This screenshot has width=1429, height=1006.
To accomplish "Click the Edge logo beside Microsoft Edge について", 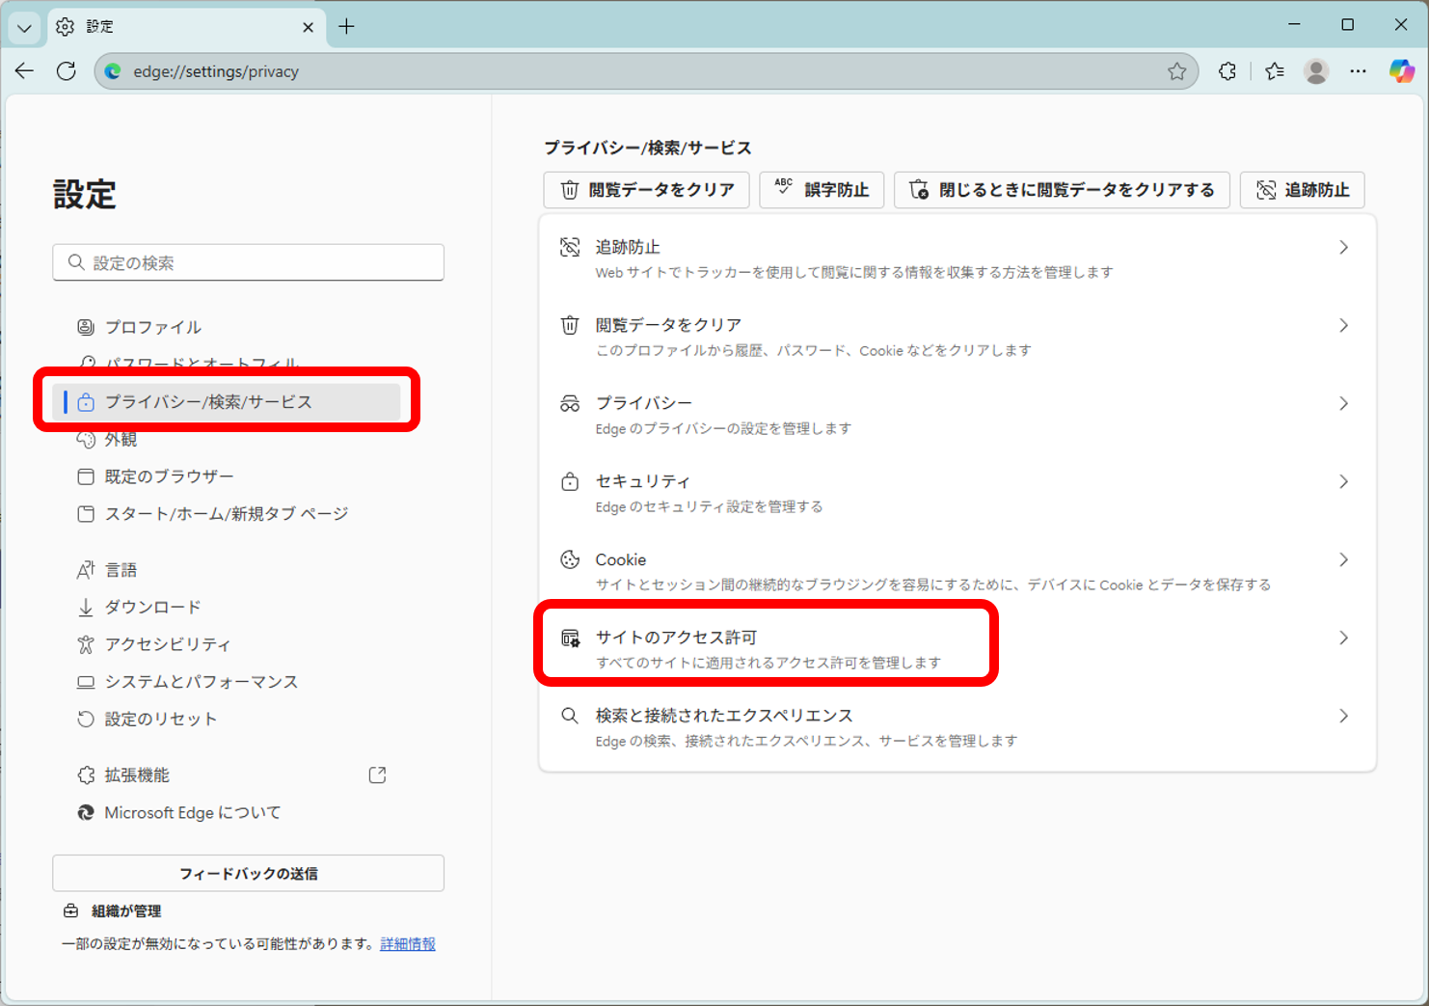I will pyautogui.click(x=86, y=812).
